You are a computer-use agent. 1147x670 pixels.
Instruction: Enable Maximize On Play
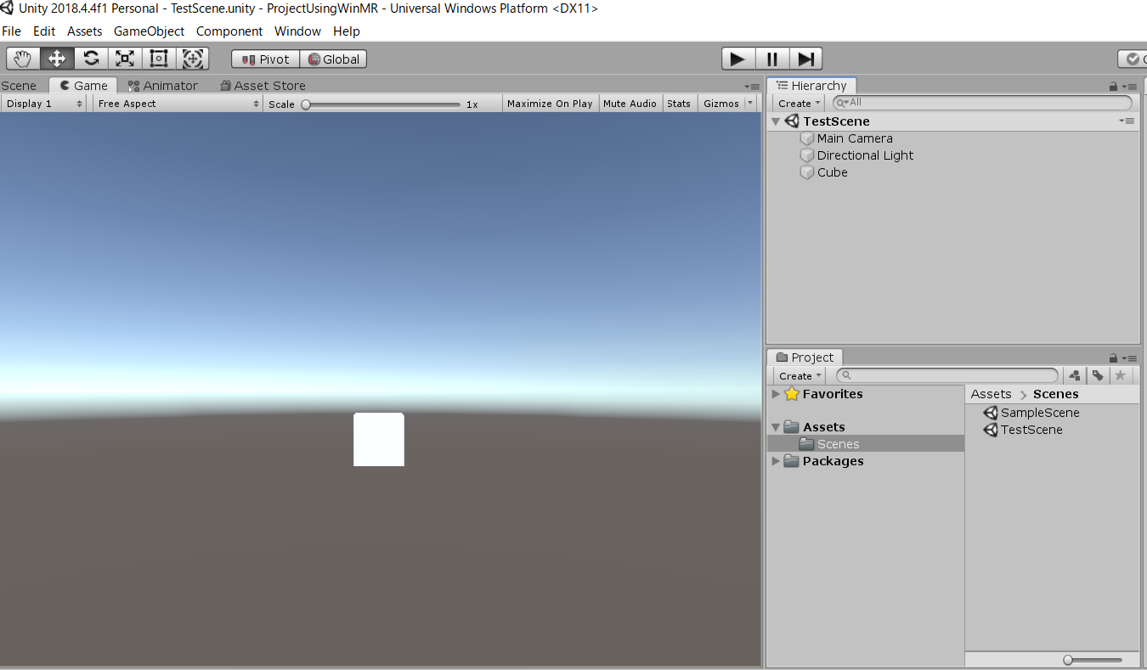tap(549, 103)
